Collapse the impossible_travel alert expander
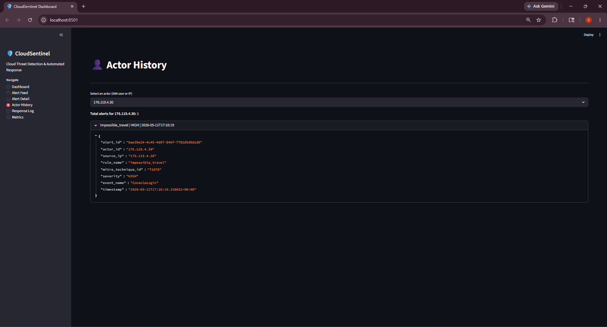The height and width of the screenshot is (327, 607). point(339,125)
